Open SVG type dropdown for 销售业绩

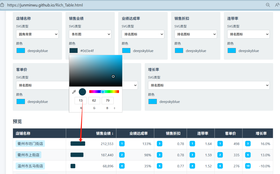pyautogui.click(x=90, y=34)
